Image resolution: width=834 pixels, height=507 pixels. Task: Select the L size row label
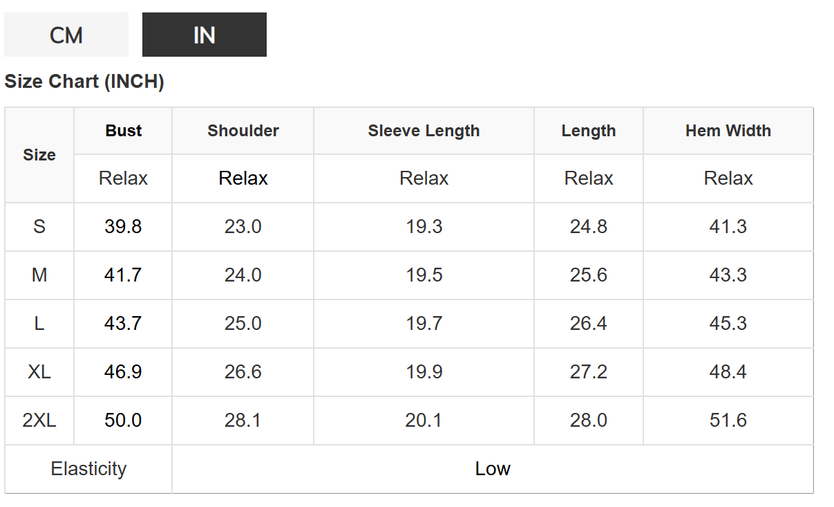39,324
